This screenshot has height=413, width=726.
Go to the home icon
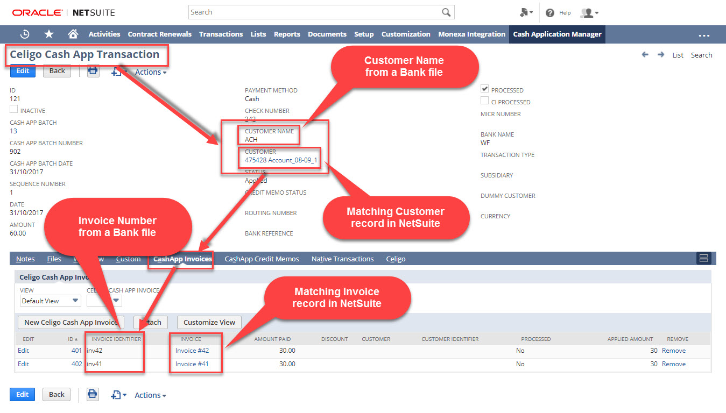(73, 34)
